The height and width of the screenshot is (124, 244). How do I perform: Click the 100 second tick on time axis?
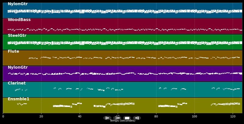195,116
